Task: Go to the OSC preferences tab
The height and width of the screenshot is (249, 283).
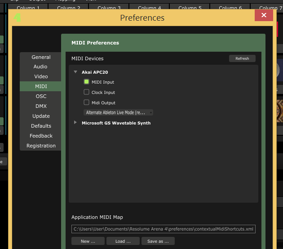Action: click(41, 96)
